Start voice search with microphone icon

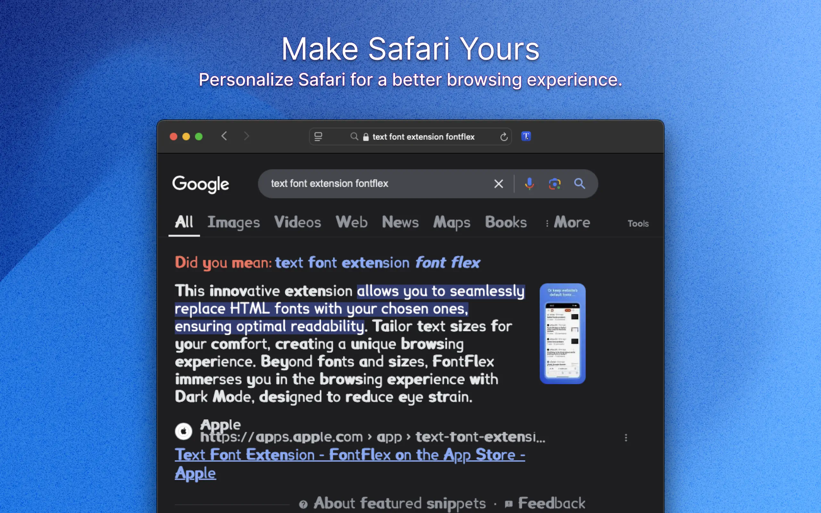click(529, 184)
